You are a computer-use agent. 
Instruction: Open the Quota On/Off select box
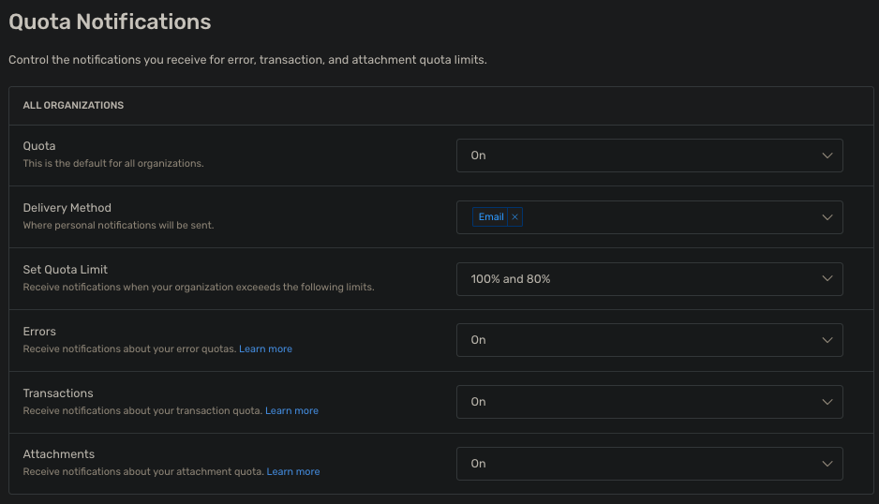[x=637, y=156]
